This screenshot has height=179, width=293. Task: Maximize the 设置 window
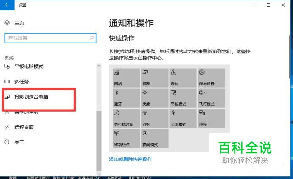click(x=268, y=5)
